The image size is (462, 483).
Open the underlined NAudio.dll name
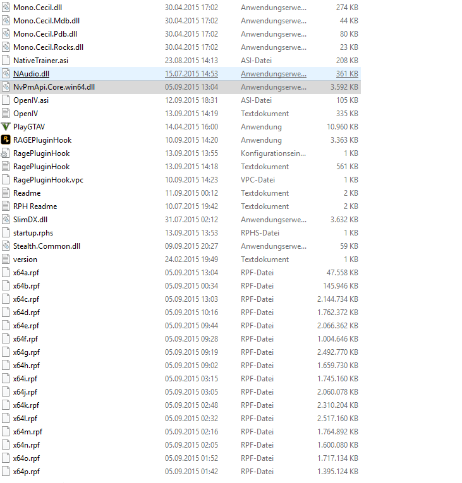coord(31,74)
